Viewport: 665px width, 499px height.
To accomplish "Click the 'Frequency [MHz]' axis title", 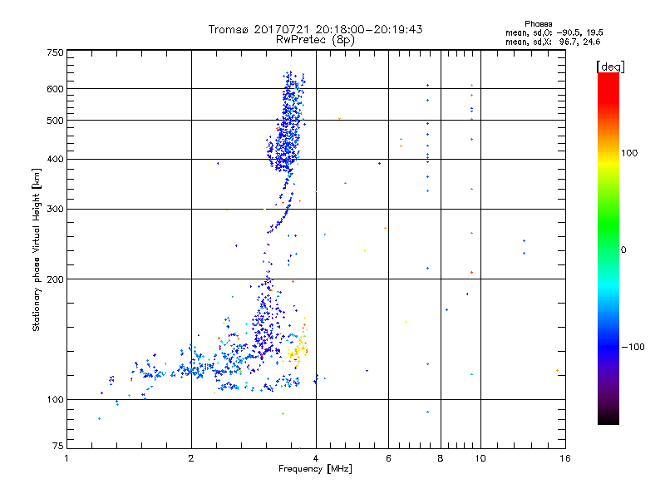I will pos(315,469).
